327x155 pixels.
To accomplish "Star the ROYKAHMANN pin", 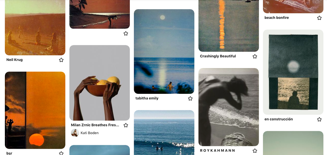I will pyautogui.click(x=255, y=151).
